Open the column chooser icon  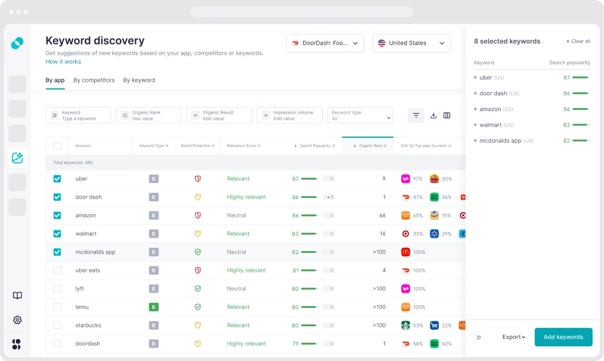pyautogui.click(x=447, y=115)
